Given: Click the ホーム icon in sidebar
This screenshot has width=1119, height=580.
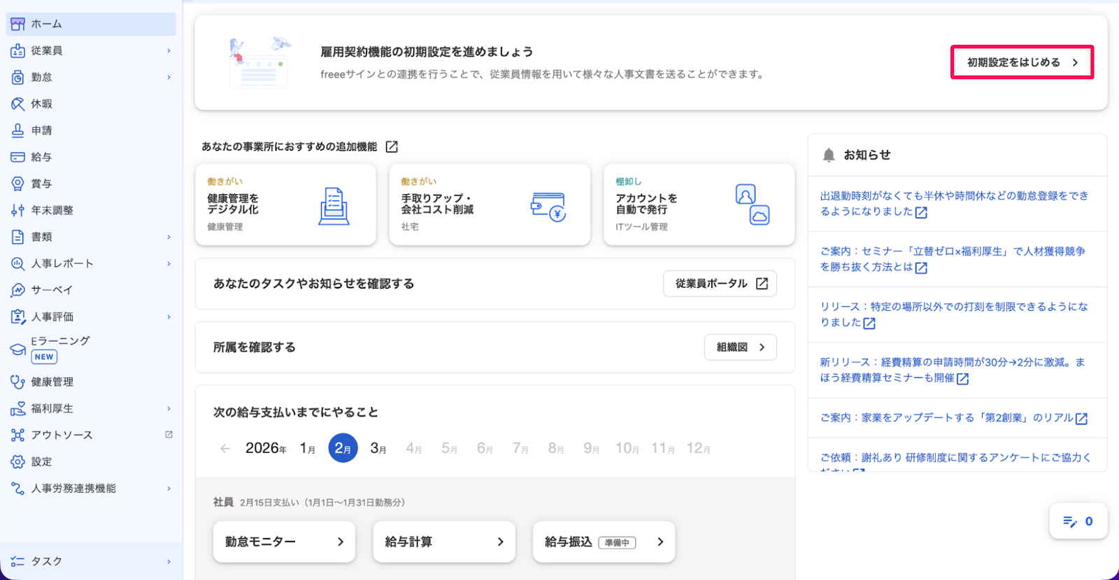Looking at the screenshot, I should click(x=17, y=24).
